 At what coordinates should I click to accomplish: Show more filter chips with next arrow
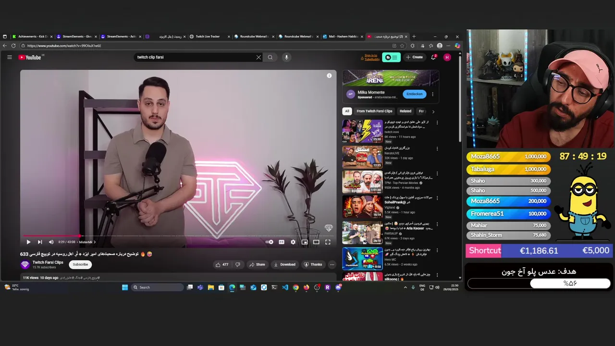click(x=433, y=111)
